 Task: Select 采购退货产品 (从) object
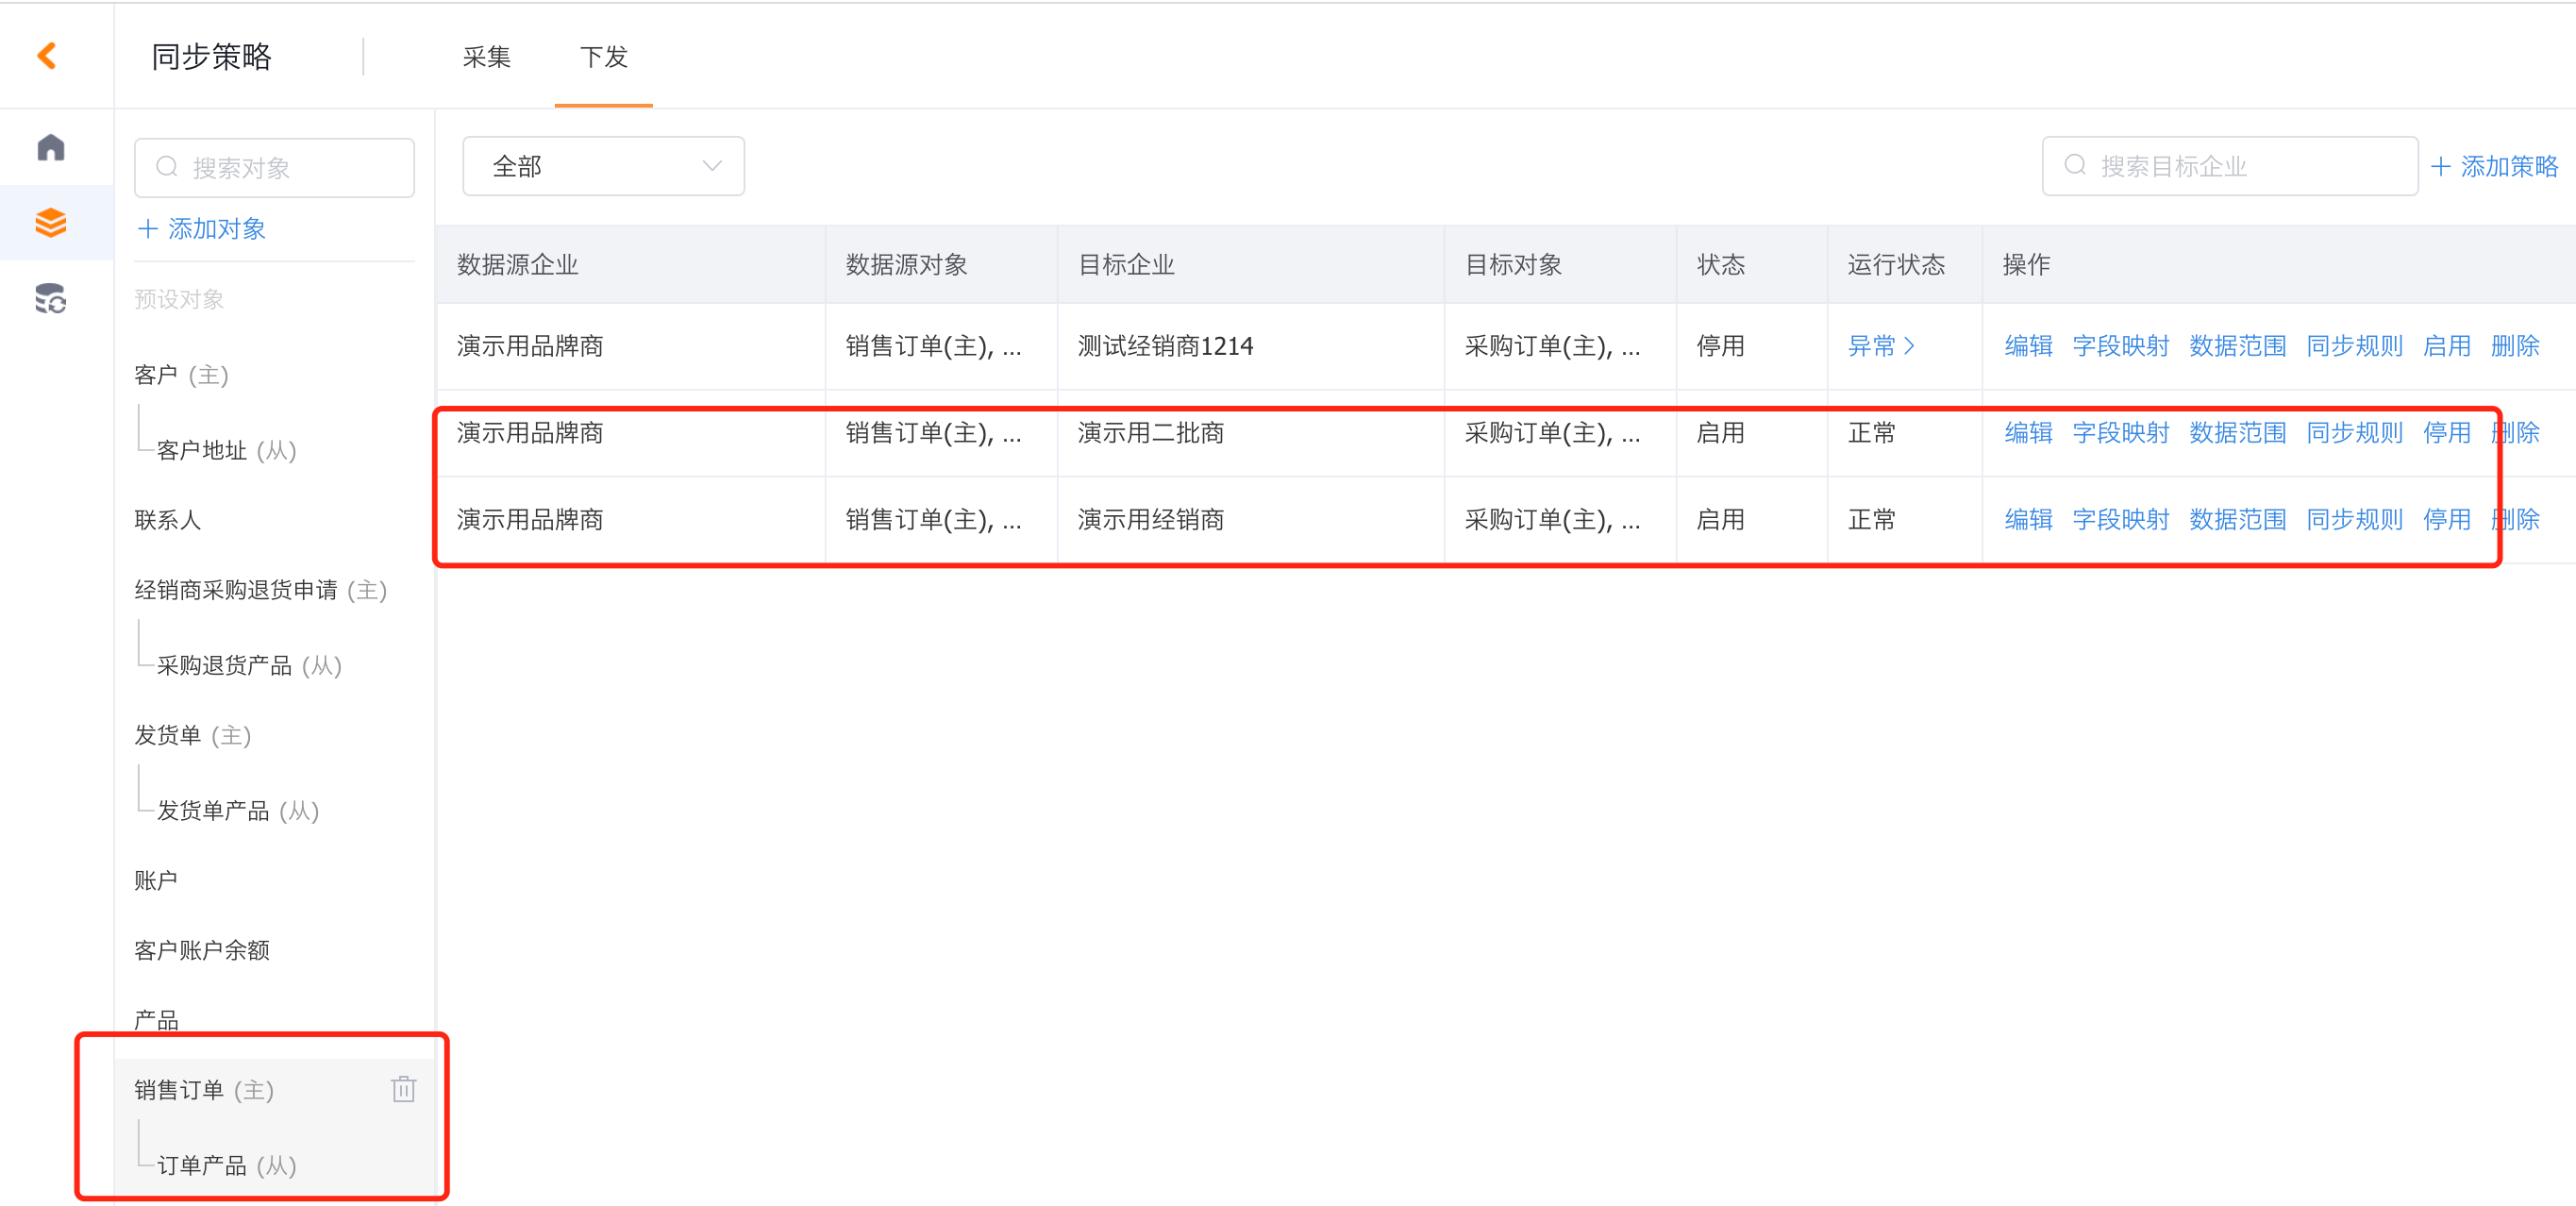[249, 666]
